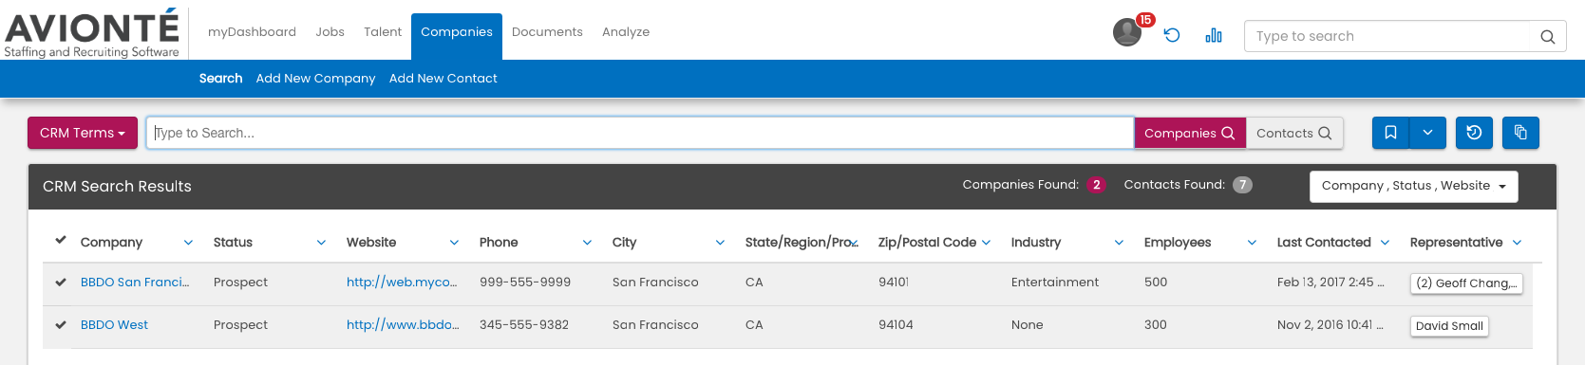Toggle the BBDO West row checkmark
This screenshot has width=1585, height=365.
tap(61, 324)
